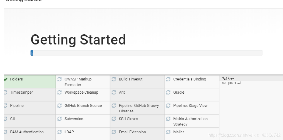Click the Pipeline: GitHub Groovy Libraries cell
This screenshot has width=283, height=140.
point(137,108)
